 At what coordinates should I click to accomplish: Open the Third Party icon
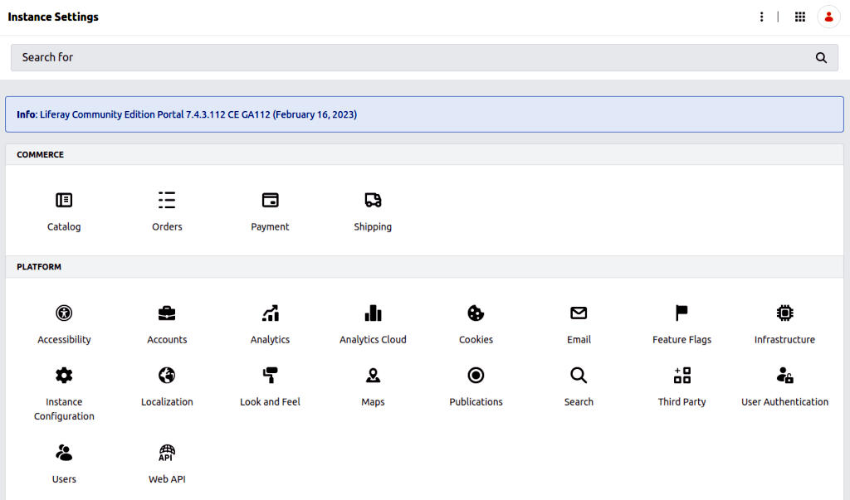[x=682, y=375]
